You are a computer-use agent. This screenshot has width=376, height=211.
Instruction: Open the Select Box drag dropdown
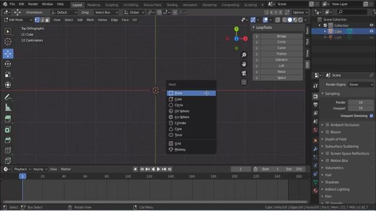coord(106,12)
